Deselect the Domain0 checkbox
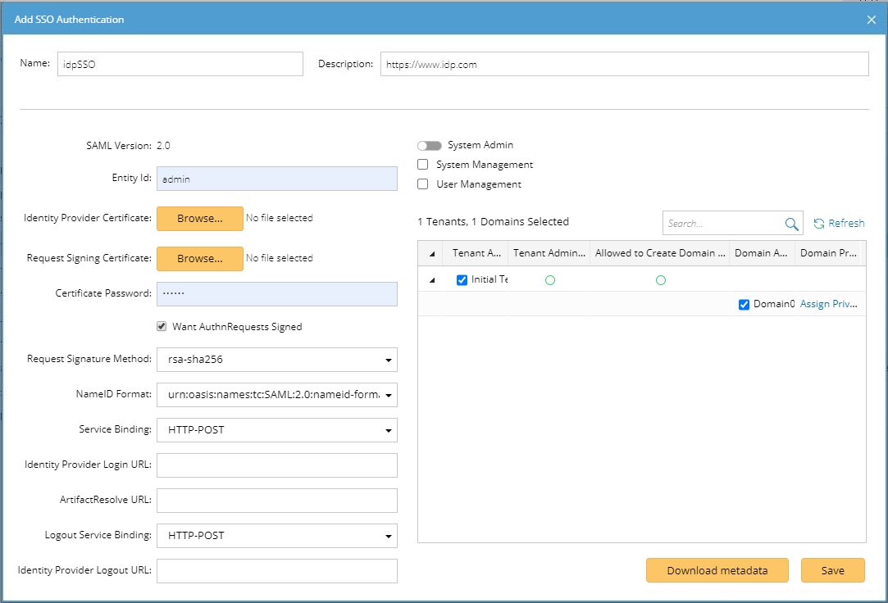The height and width of the screenshot is (603, 888). [x=744, y=303]
